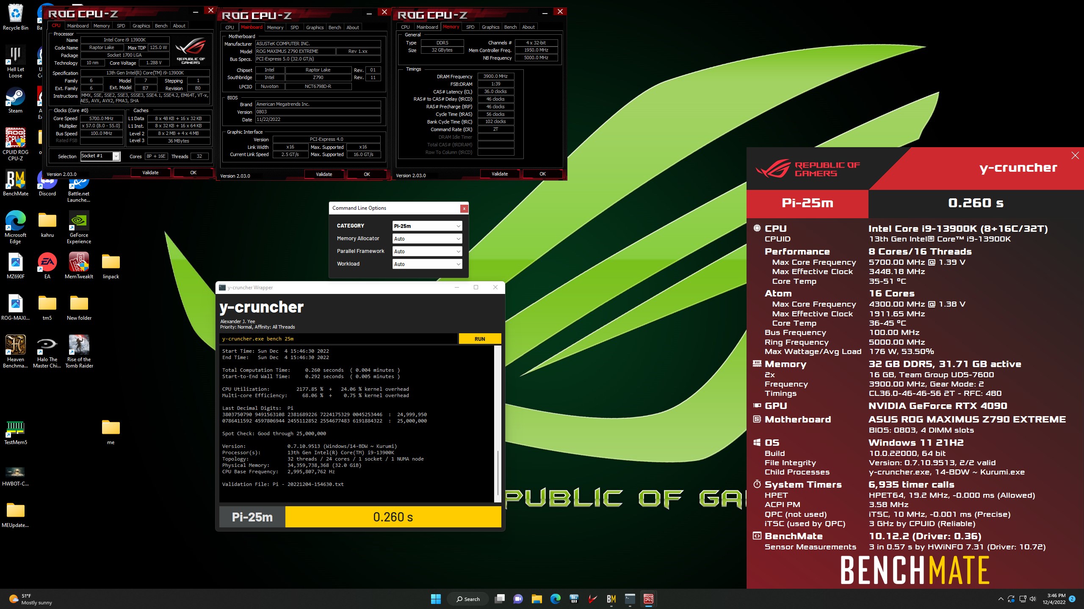The height and width of the screenshot is (609, 1084).
Task: Open the CPUID ROG CPU-Z desktop shortcut
Action: [x=16, y=144]
